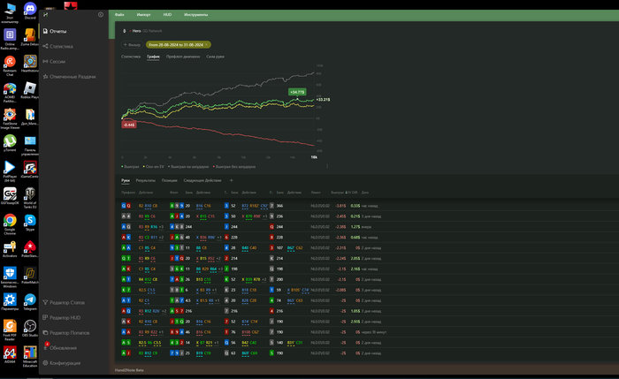Toggle the Выиграл series in chart legend

(131, 165)
